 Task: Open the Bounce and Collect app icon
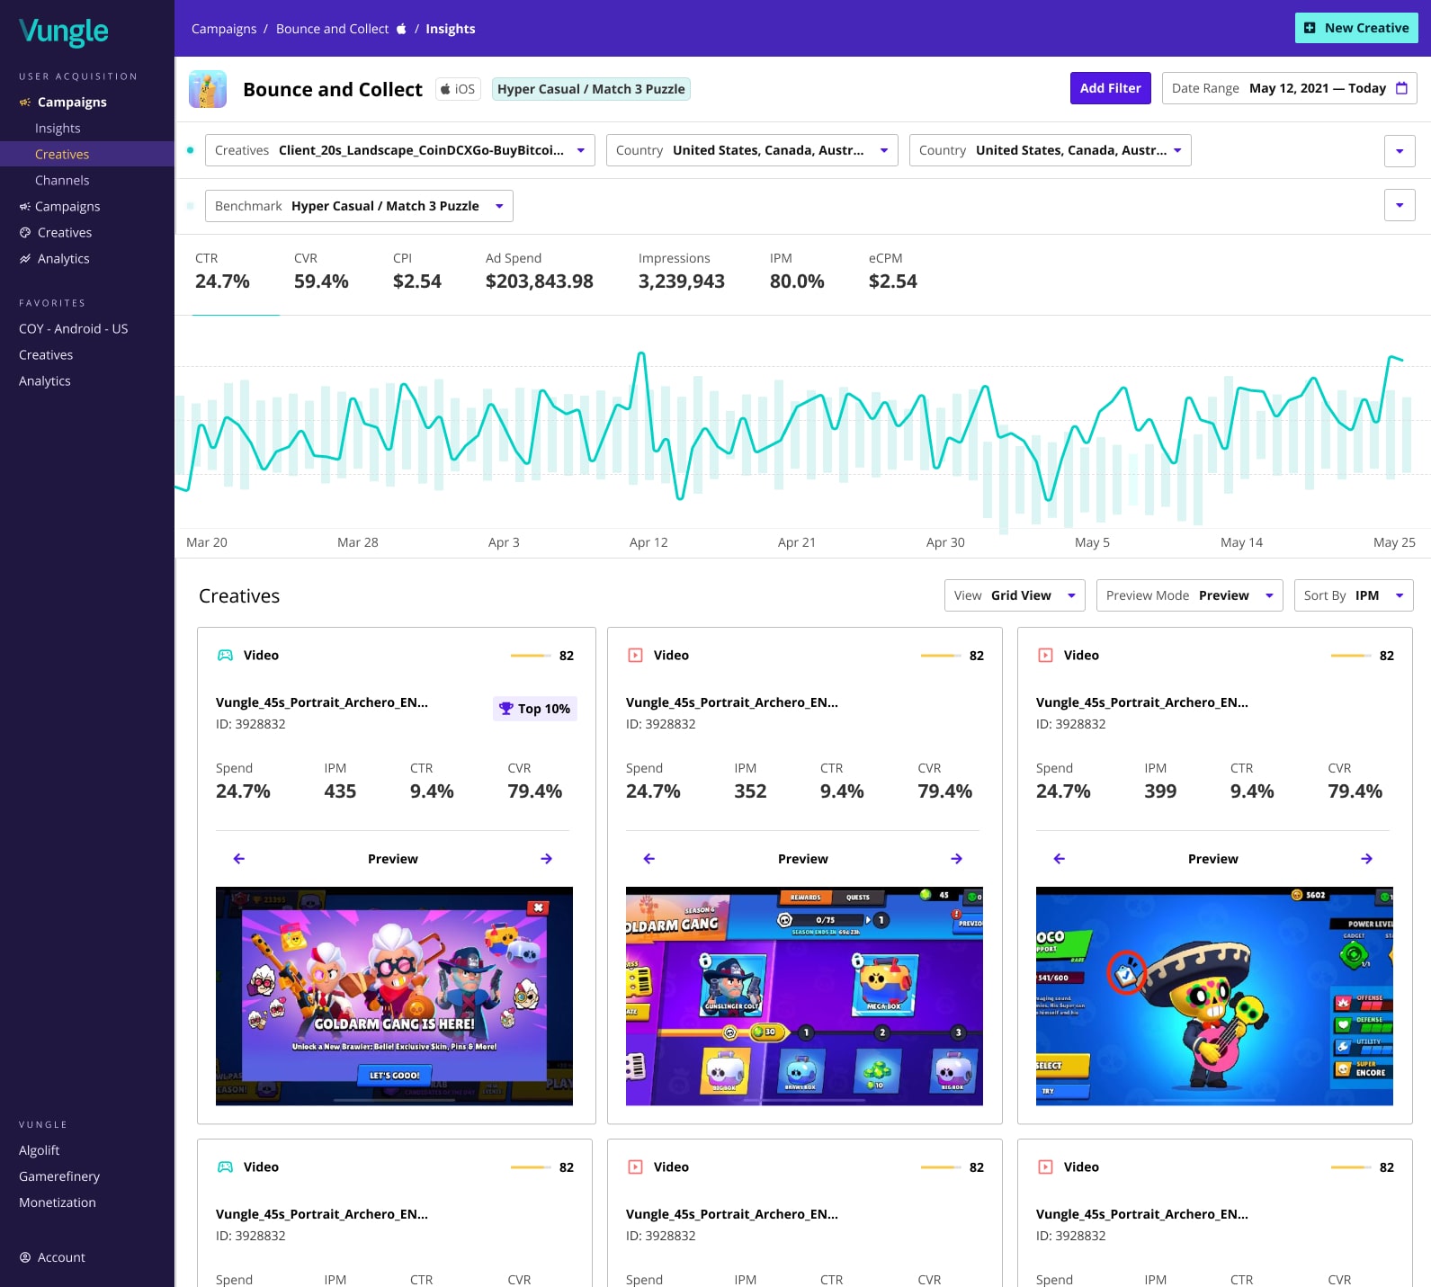pyautogui.click(x=208, y=89)
